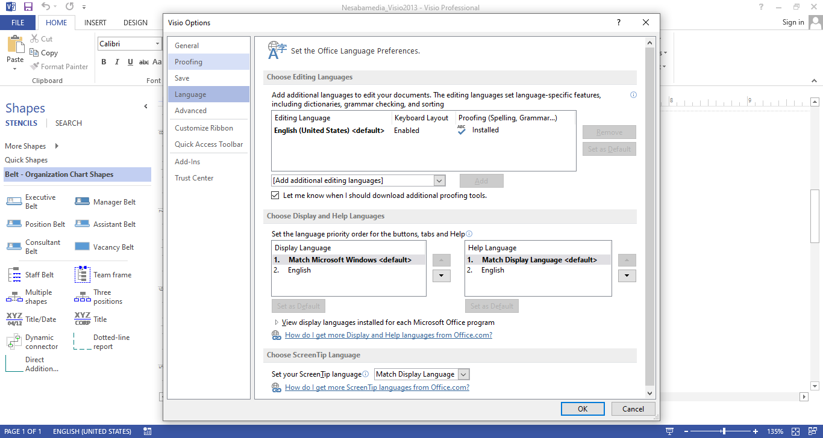Click the OK button
The height and width of the screenshot is (438, 823).
pos(582,409)
